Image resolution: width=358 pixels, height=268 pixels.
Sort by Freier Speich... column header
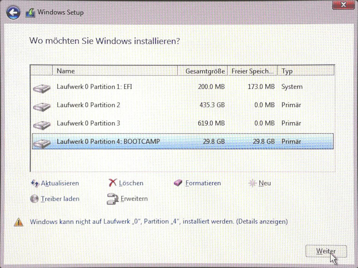coord(252,71)
